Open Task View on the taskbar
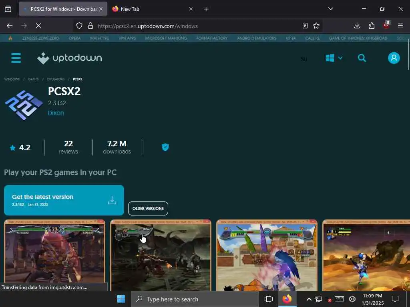This screenshot has height=307, width=410. pyautogui.click(x=269, y=299)
